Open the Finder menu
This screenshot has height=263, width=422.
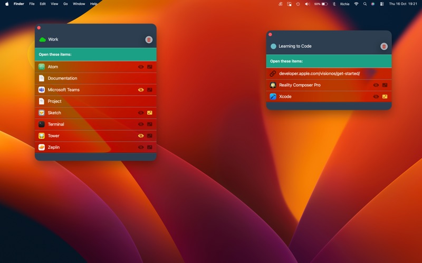point(19,4)
